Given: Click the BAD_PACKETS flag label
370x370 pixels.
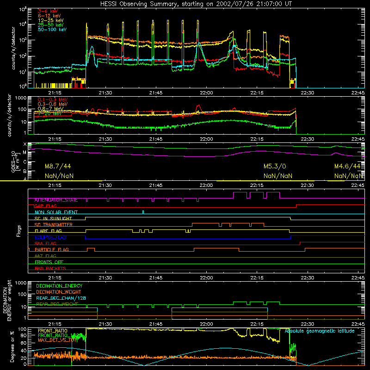Looking at the screenshot, I should tap(50, 268).
